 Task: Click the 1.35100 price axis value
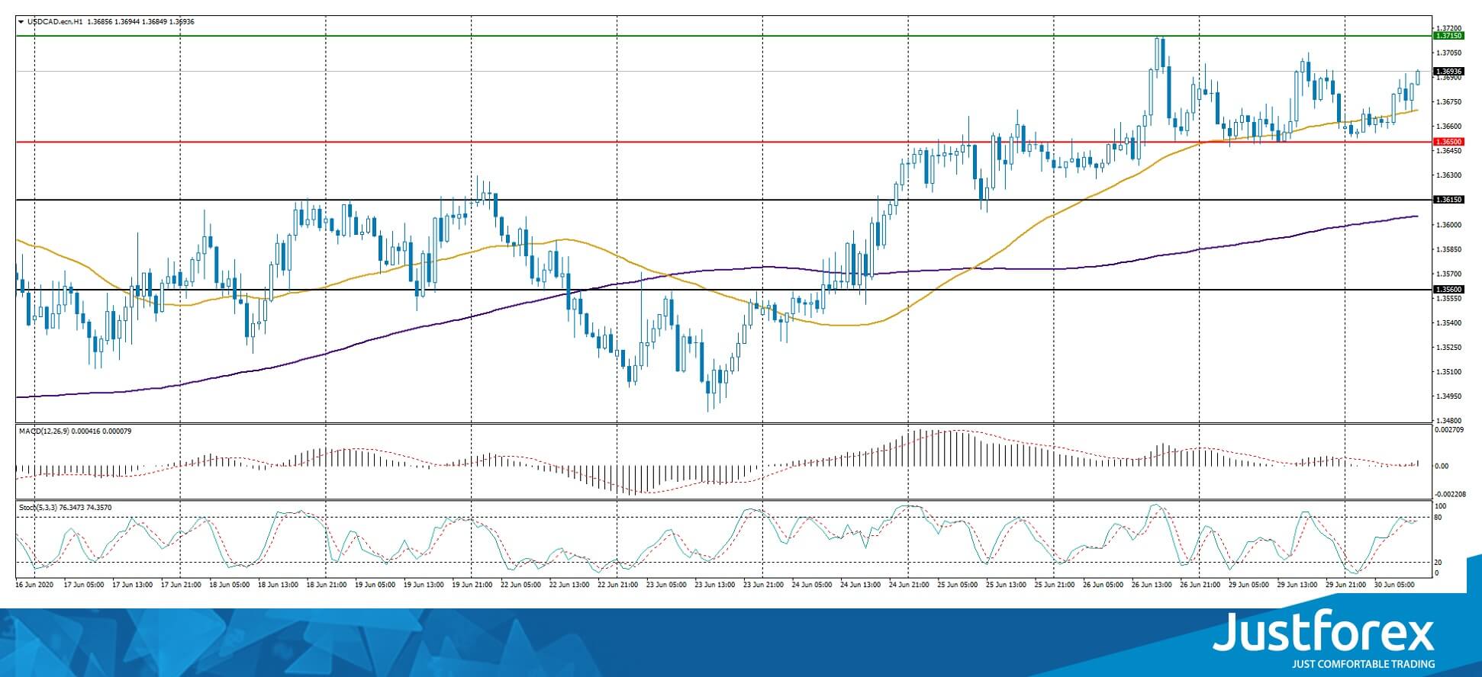tap(1449, 372)
